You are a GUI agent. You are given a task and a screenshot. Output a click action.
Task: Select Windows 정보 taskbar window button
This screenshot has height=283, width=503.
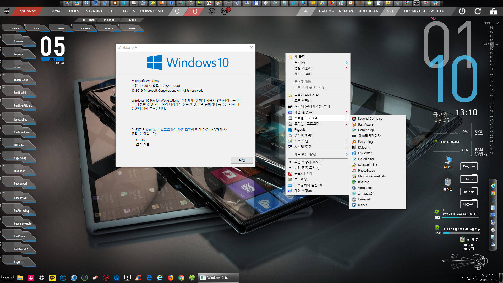(218, 278)
